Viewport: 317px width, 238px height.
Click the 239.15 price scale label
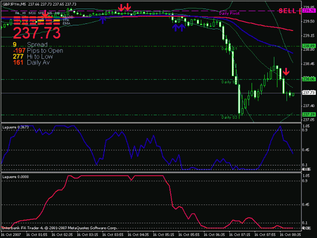coord(308,36)
